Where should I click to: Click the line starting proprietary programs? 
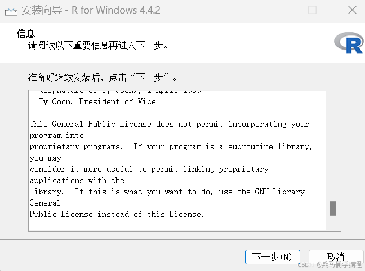point(171,146)
